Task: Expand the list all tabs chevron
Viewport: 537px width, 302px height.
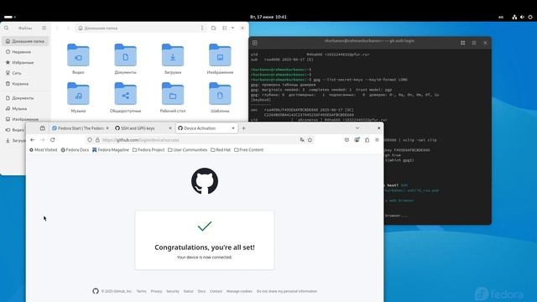Action: 357,128
